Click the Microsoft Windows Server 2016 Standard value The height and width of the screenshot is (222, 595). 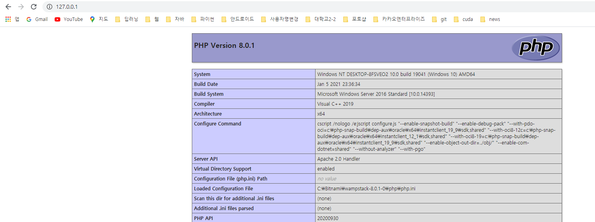click(x=377, y=94)
